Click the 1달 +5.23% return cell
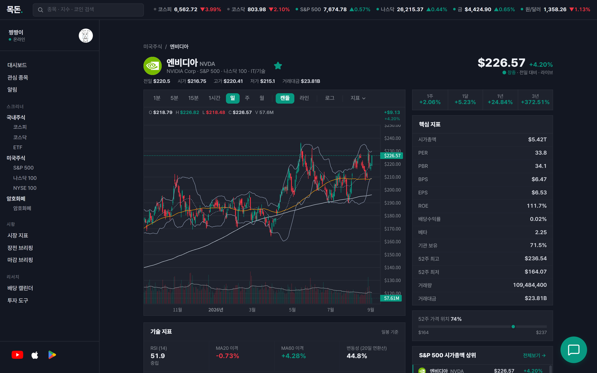The width and height of the screenshot is (597, 373). [x=465, y=99]
